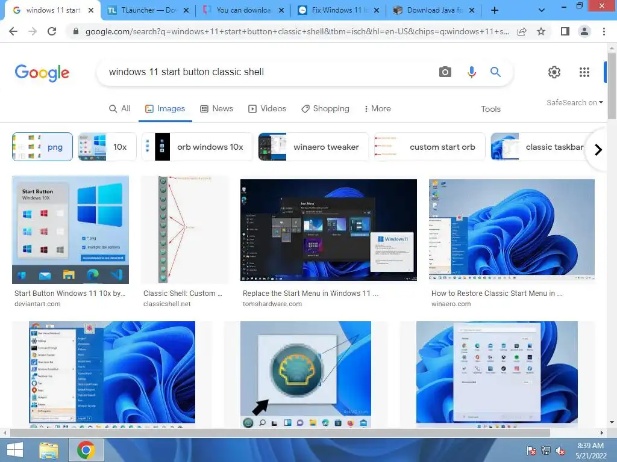View the site security lock icon
This screenshot has height=462, width=617.
pos(75,31)
